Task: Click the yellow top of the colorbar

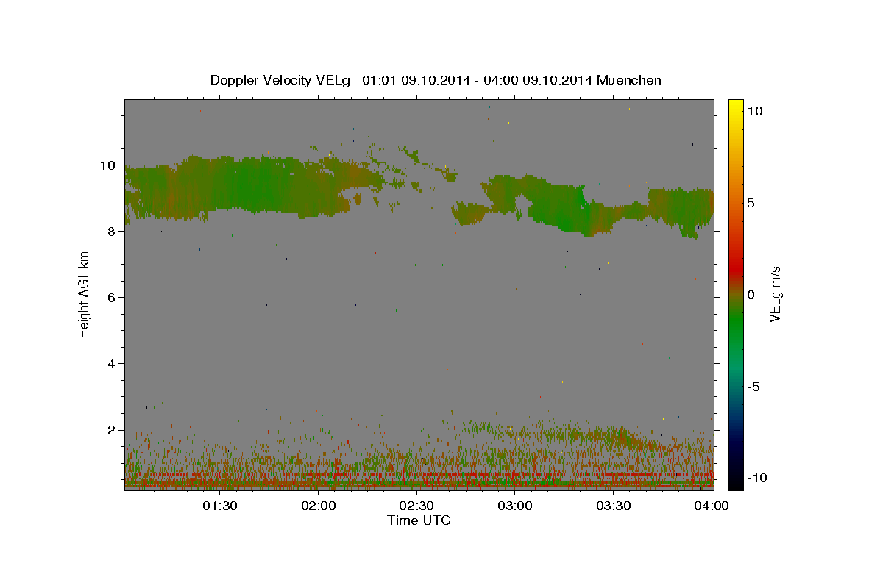Action: tap(736, 107)
